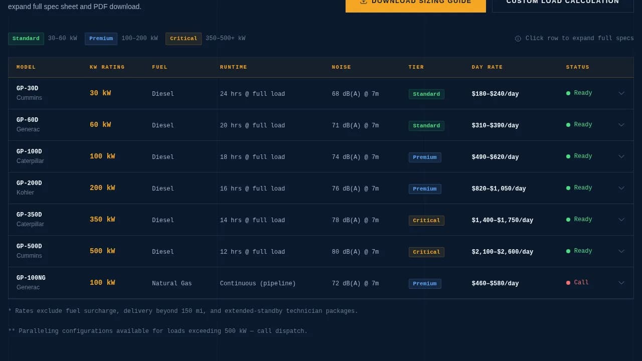This screenshot has width=642, height=361.
Task: Click the green status dot for GP-500D
Action: 568,251
